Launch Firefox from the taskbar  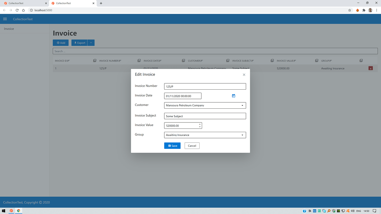tap(12, 210)
